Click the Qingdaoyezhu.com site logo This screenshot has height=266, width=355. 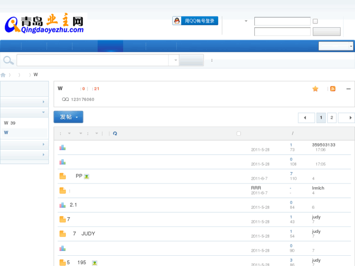click(44, 24)
